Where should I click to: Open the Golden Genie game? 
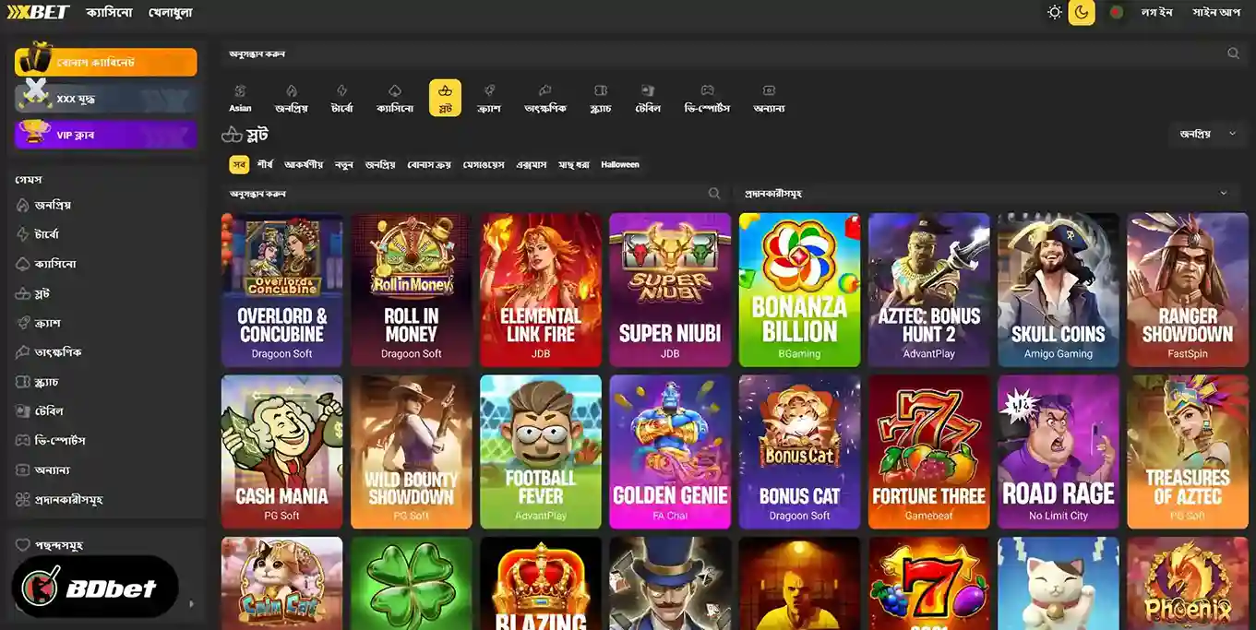(x=670, y=452)
